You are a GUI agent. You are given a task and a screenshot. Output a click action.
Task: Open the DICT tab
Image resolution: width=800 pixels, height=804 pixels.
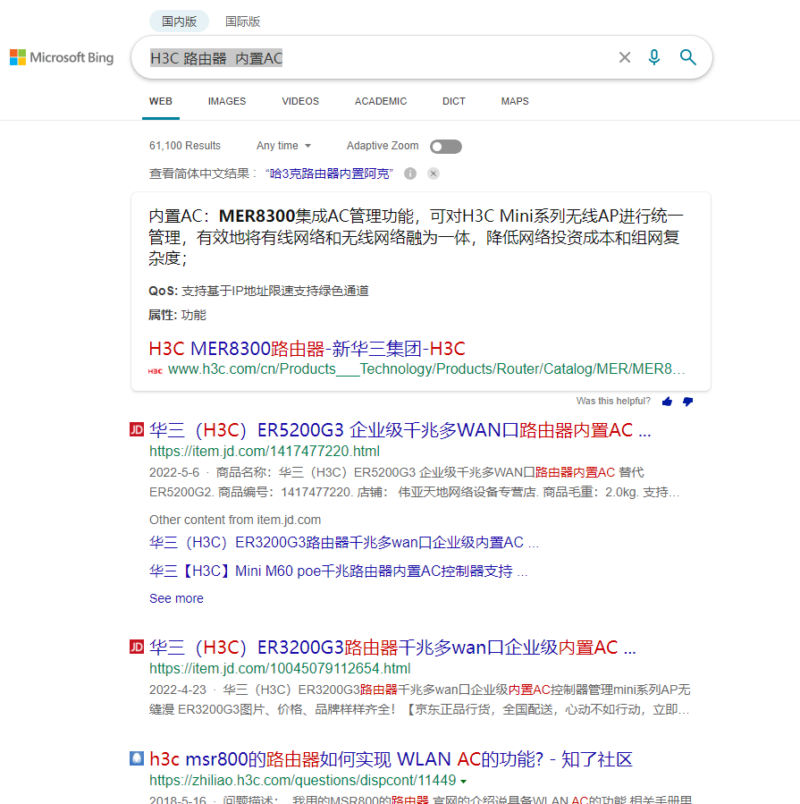pyautogui.click(x=454, y=102)
